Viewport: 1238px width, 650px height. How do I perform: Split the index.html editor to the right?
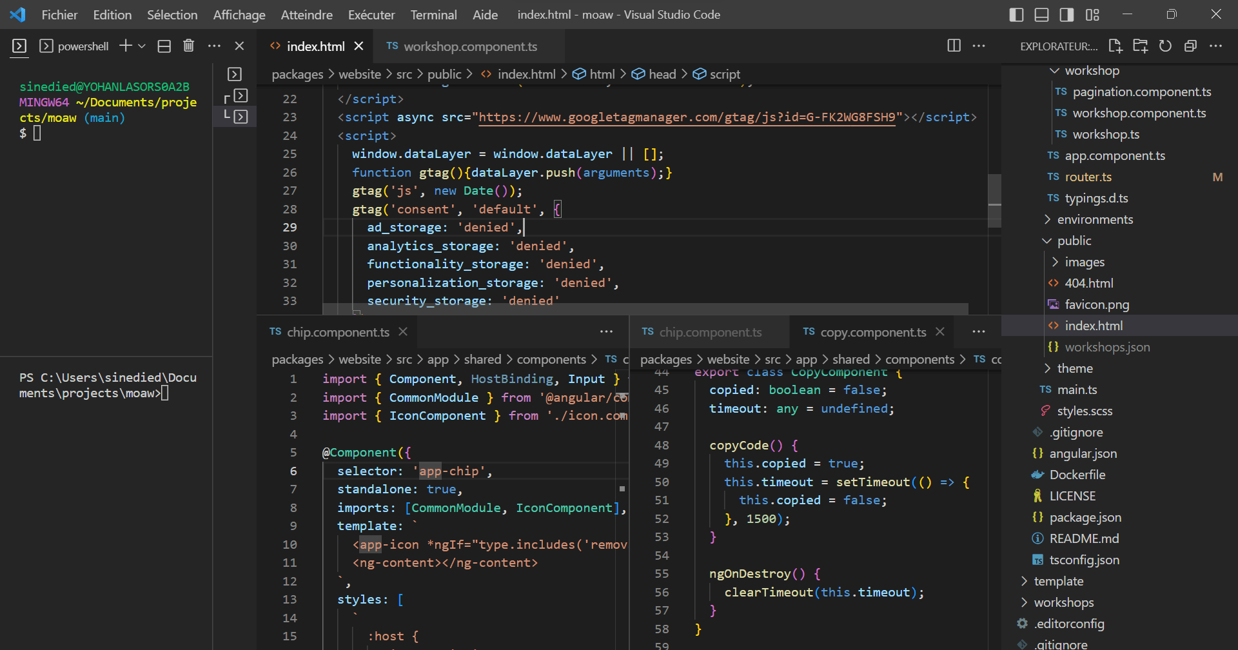pyautogui.click(x=954, y=46)
